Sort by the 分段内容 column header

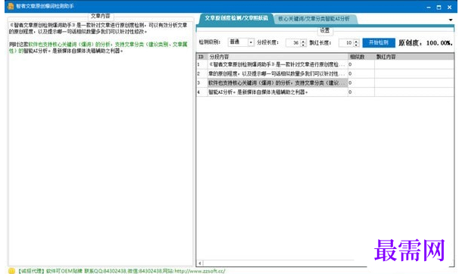[277, 57]
